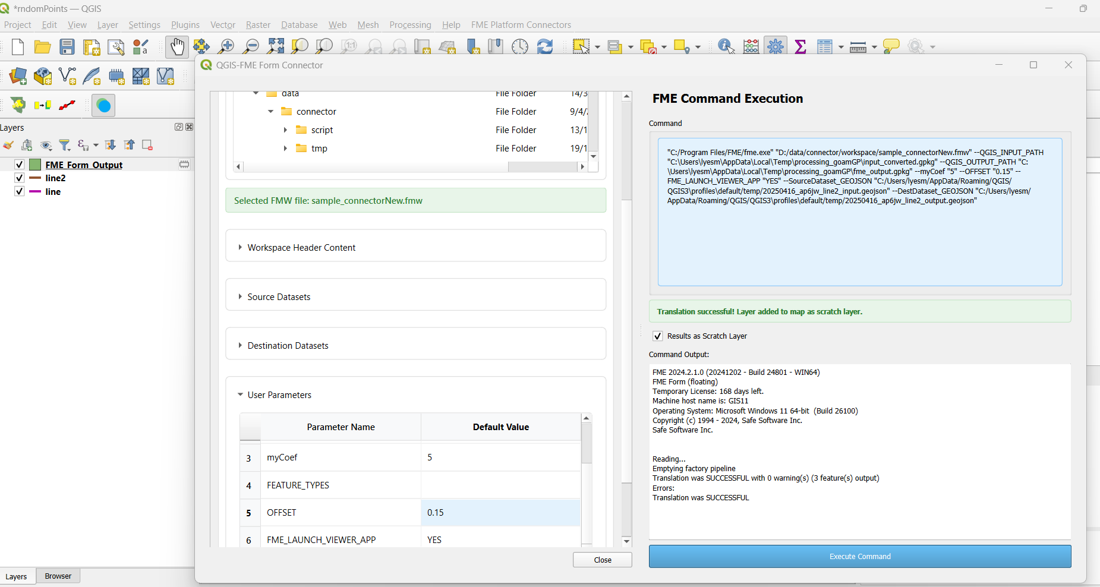Viewport: 1100px width, 587px height.
Task: Click Collapse All icon in Layers panel
Action: 129,145
